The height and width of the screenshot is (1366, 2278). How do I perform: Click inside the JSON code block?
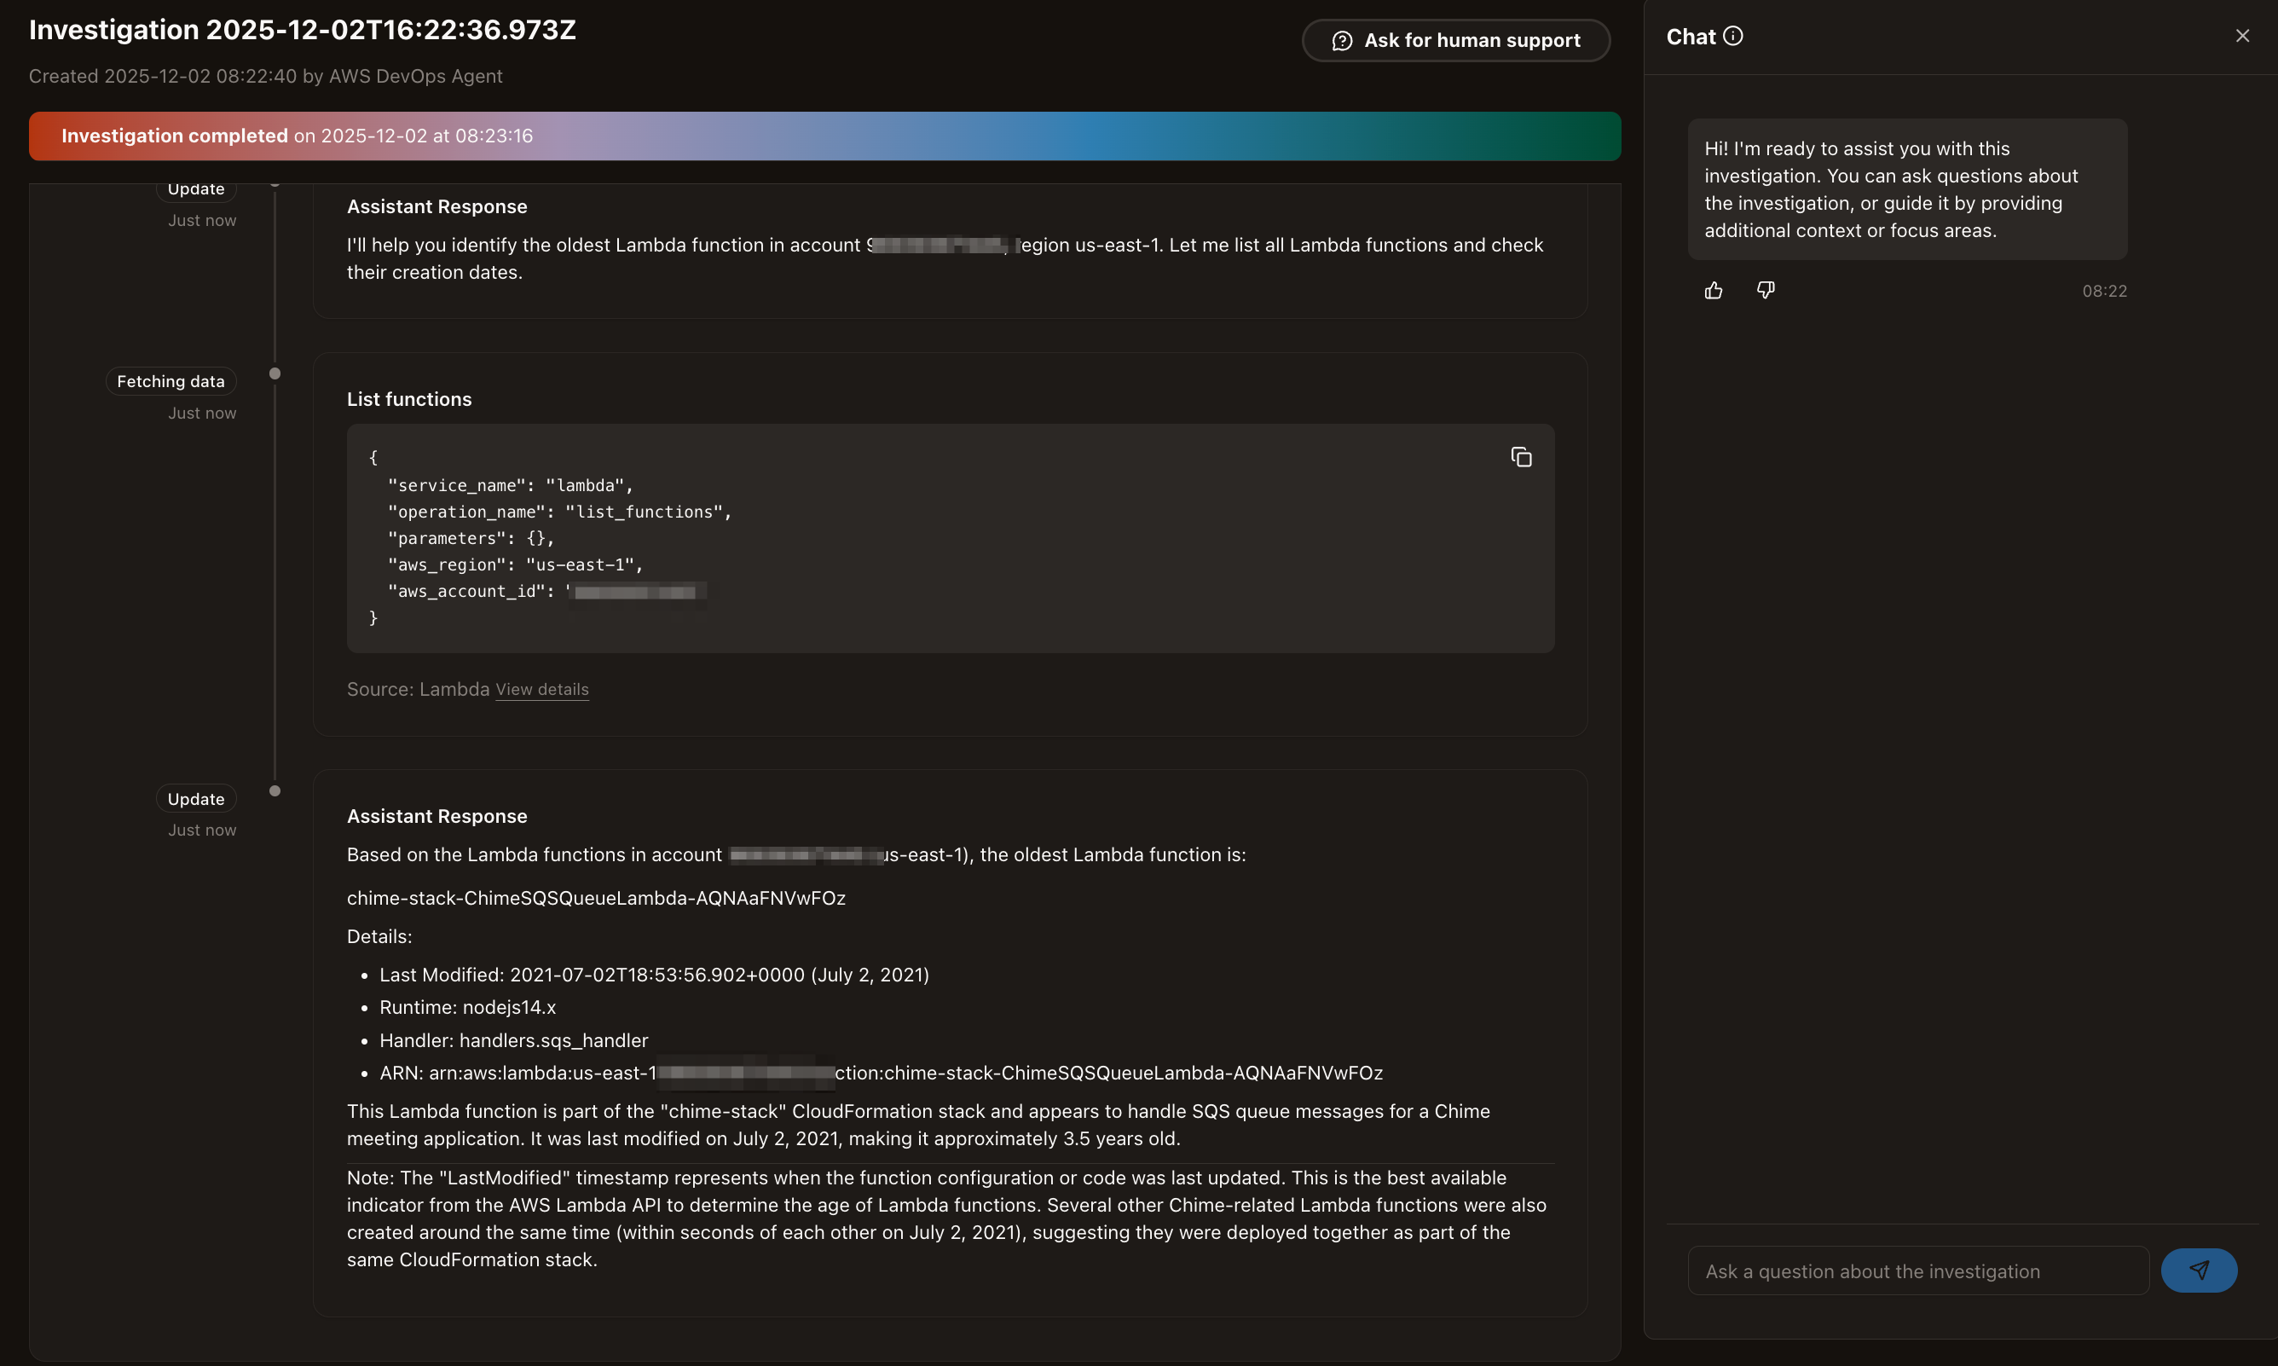920,539
